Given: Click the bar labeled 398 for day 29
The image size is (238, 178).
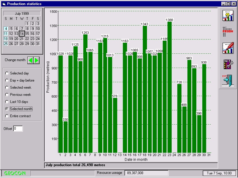Looking at the screenshot, I should pyautogui.click(x=199, y=134).
